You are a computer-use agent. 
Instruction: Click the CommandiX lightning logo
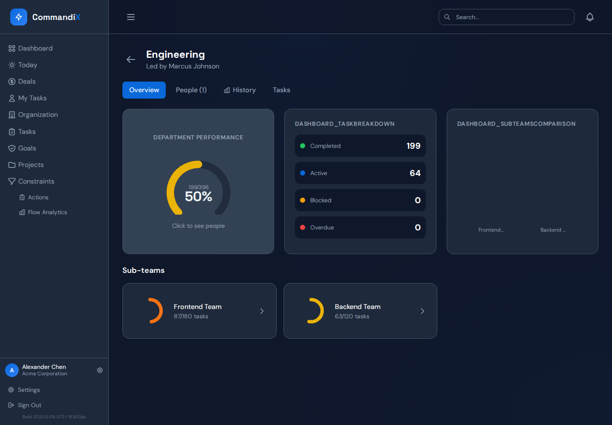(19, 17)
